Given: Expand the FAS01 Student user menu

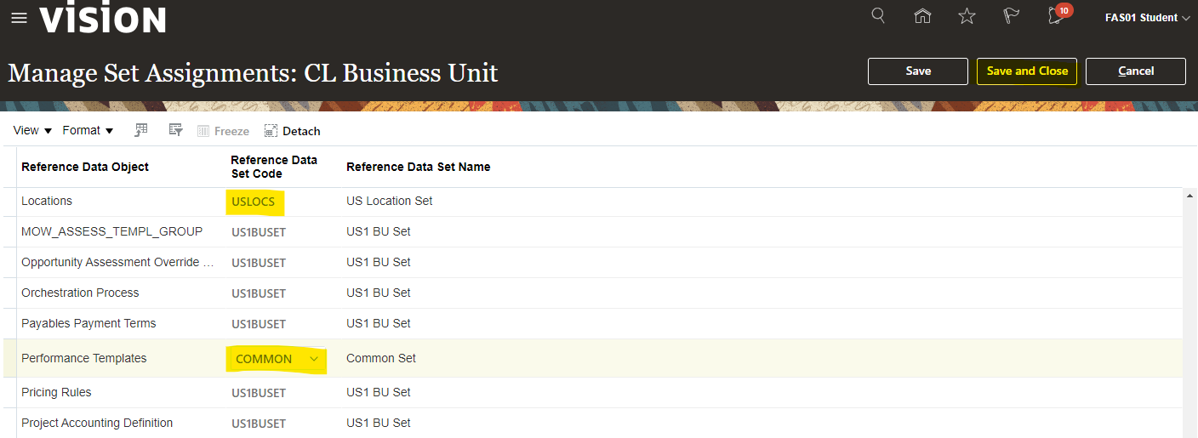Looking at the screenshot, I should [x=1147, y=18].
